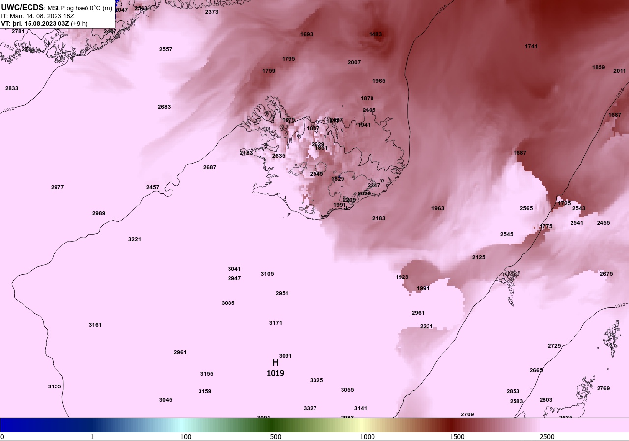Viewport: 629px width, 441px height.
Task: Click the 0 tick label on color scale
Action: click(2, 437)
